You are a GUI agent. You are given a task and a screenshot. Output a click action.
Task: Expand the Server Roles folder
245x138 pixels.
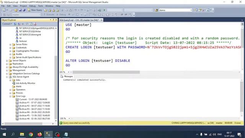[10, 44]
